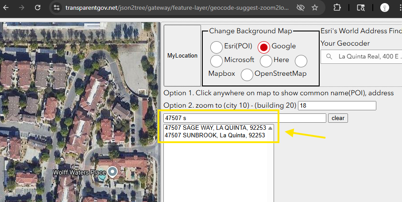The image size is (402, 202).
Task: Select the Esri(POI) background map option
Action: [216, 47]
